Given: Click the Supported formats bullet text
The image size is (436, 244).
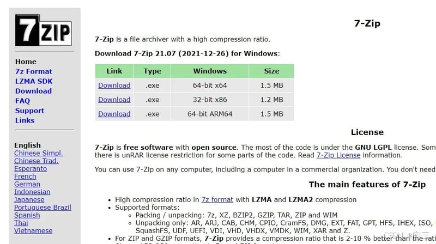Looking at the screenshot, I should [147, 208].
